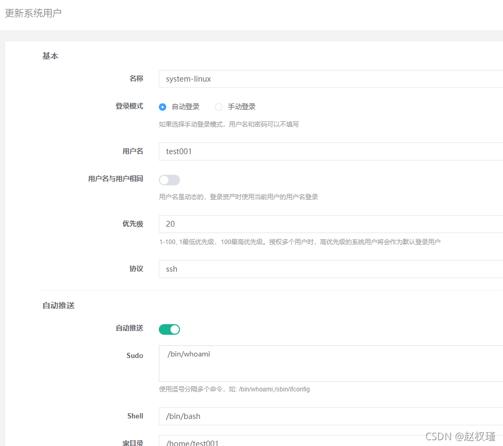
Task: Click the 自动推送 section heading
Action: click(x=58, y=306)
